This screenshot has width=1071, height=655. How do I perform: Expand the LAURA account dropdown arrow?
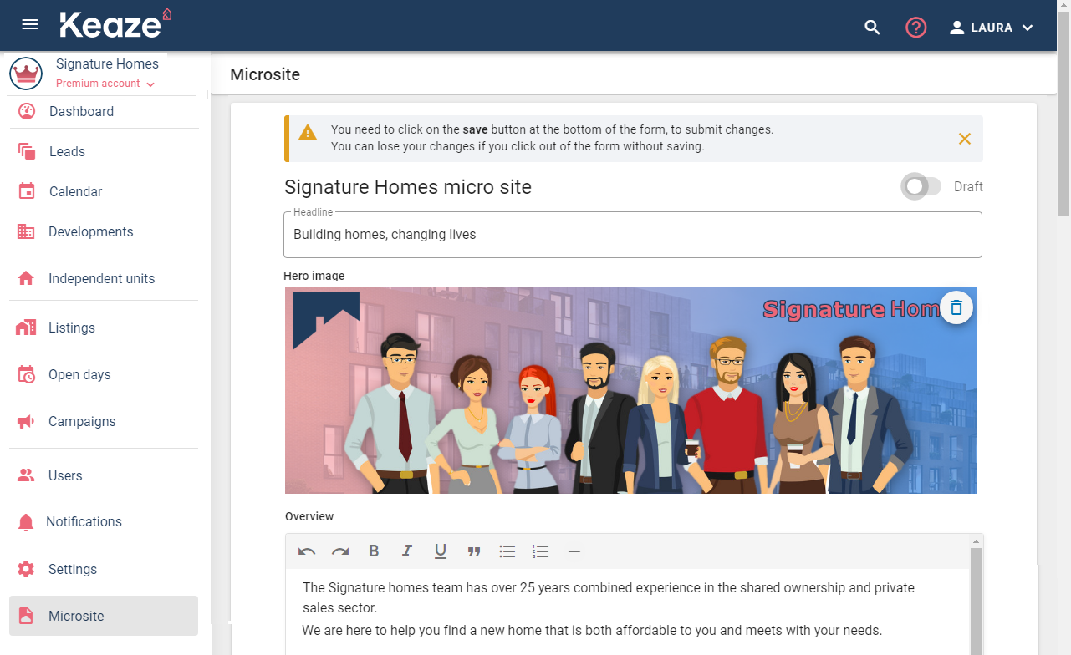coord(1028,28)
